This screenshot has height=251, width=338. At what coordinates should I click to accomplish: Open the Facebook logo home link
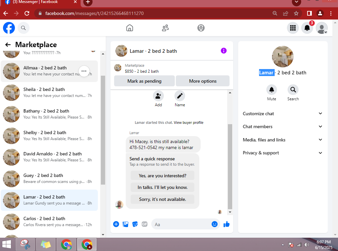pos(9,28)
